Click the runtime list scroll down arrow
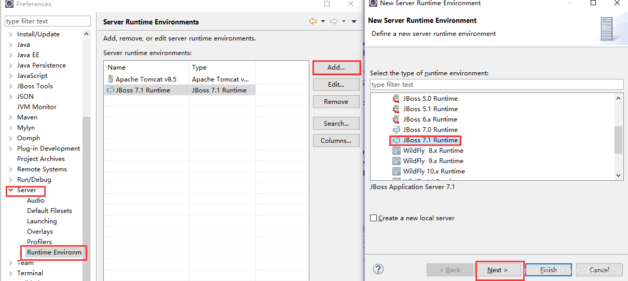Screen dimensions: 628x281 click(x=619, y=176)
